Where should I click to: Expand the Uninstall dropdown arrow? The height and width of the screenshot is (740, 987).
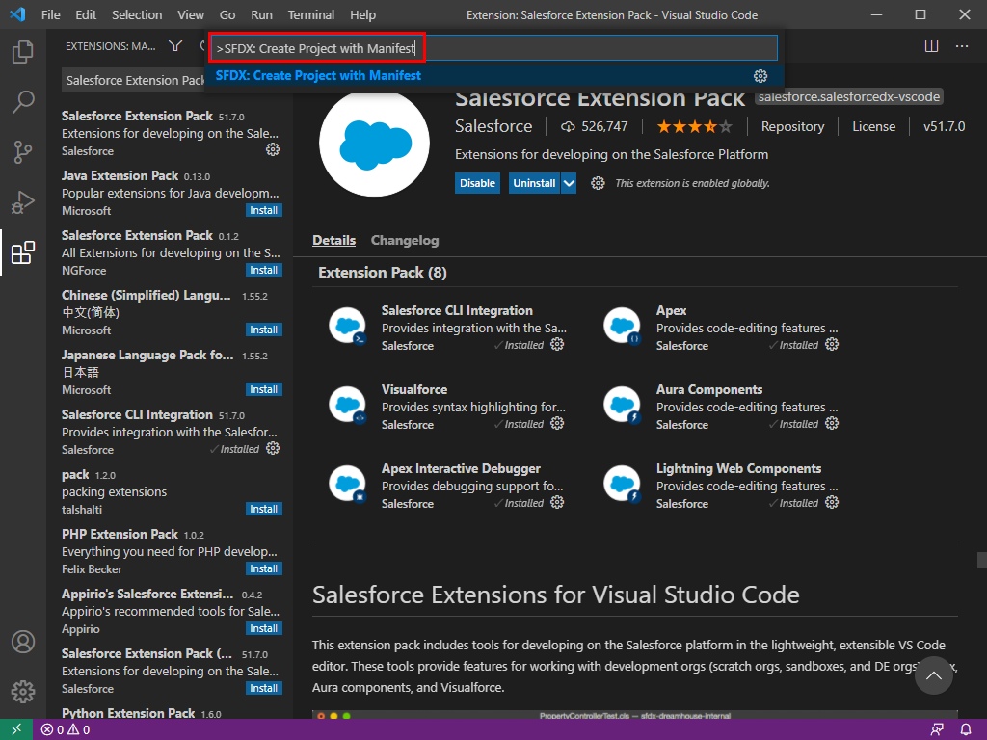click(569, 183)
